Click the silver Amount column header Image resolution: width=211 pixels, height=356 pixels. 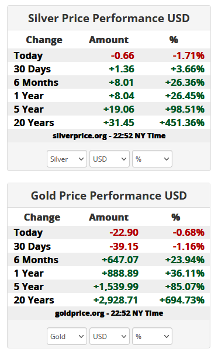tap(109, 40)
